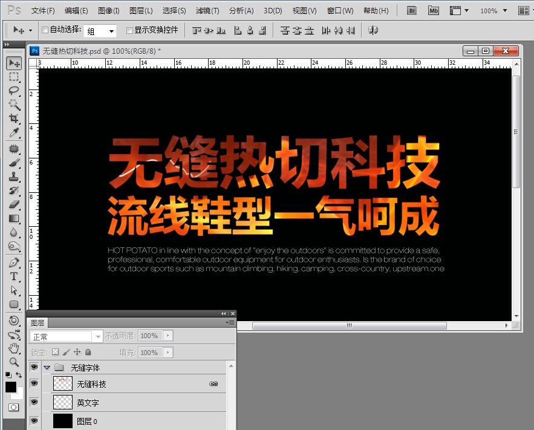Launch Adobe Bridge from application bar
Viewport: 534px width, 430px height.
412,10
